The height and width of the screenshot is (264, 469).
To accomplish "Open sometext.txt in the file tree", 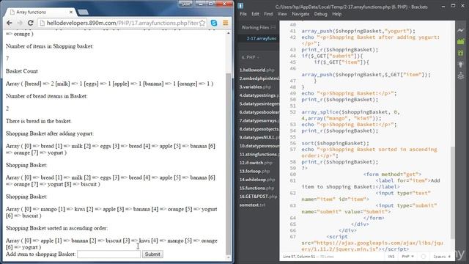I will [x=252, y=205].
